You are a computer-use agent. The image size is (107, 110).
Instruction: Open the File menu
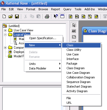3,9
